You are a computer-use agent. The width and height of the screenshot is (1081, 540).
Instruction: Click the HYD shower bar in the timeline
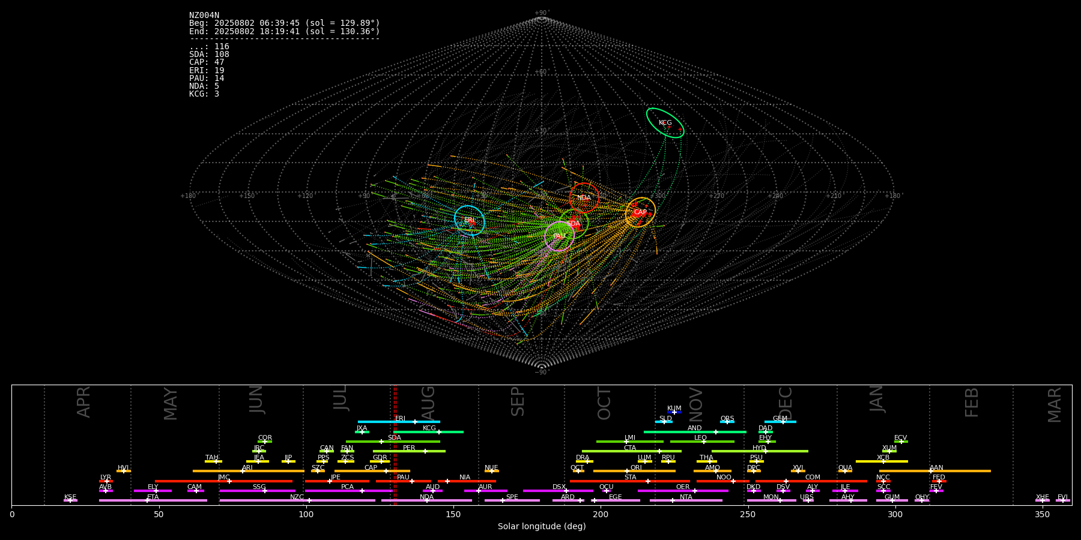pyautogui.click(x=760, y=451)
